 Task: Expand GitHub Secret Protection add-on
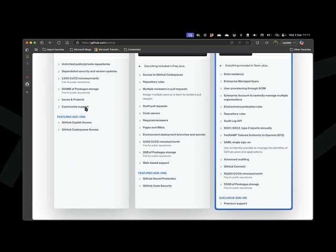point(157,178)
